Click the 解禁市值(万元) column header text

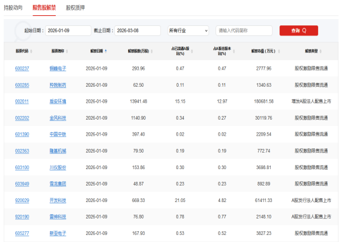[263, 51]
